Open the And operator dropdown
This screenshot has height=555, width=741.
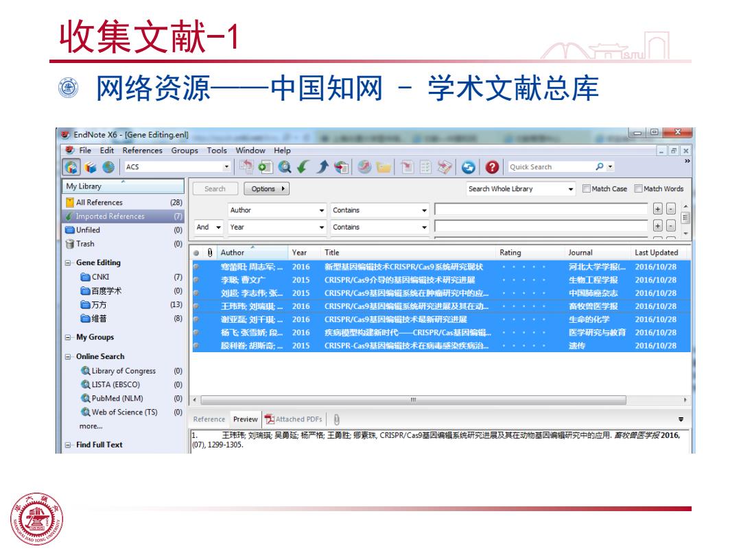coord(218,227)
